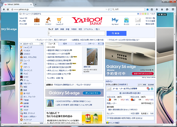Screen dimensions: 177x127
Task: Open the Firefox downloads arrow icon
Action: (x=157, y=9)
